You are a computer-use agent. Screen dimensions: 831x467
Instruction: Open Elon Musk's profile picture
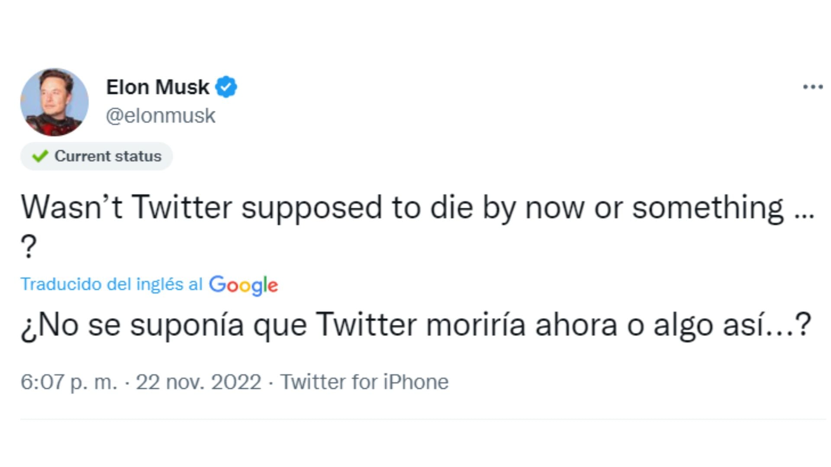click(x=55, y=102)
